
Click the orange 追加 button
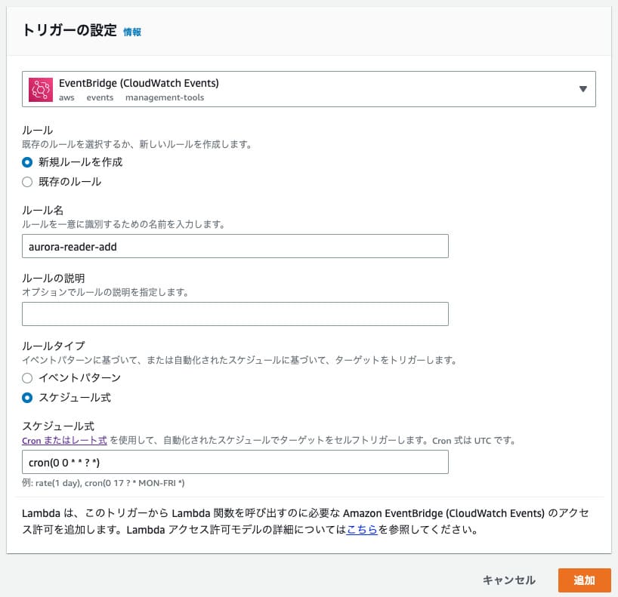(584, 580)
